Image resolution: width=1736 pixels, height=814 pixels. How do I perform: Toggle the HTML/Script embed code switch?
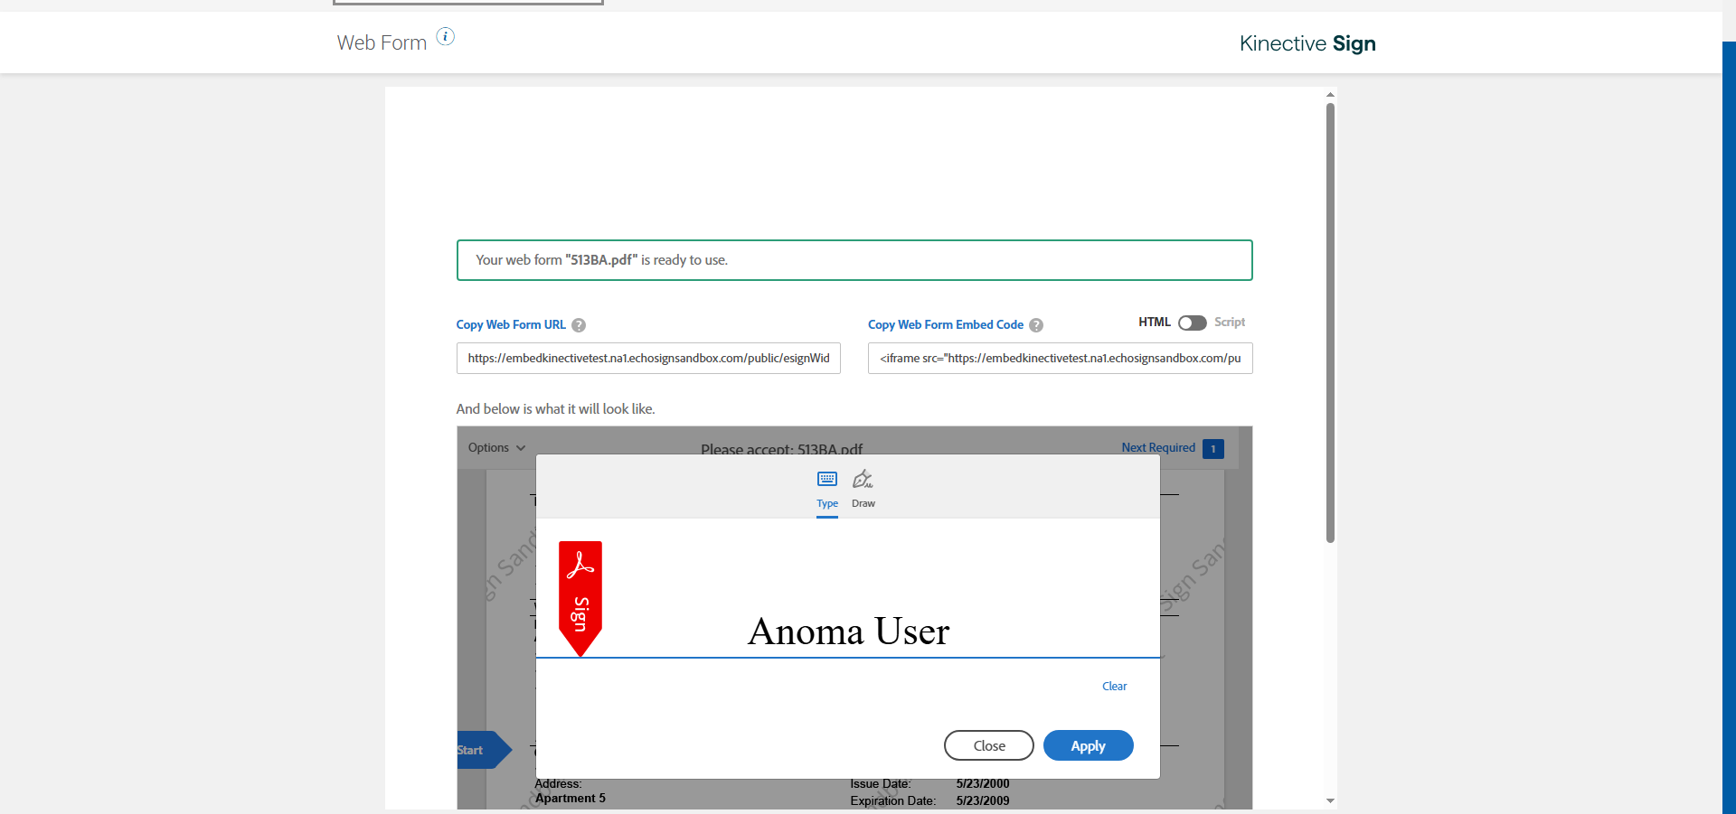click(1193, 323)
